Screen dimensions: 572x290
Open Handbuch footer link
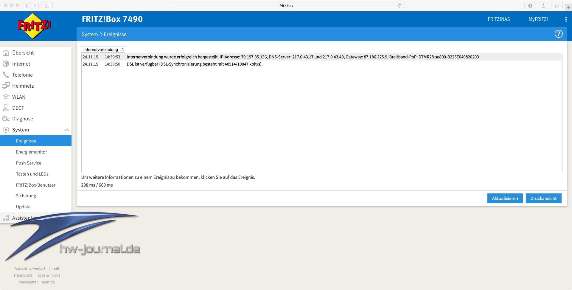tap(23, 275)
